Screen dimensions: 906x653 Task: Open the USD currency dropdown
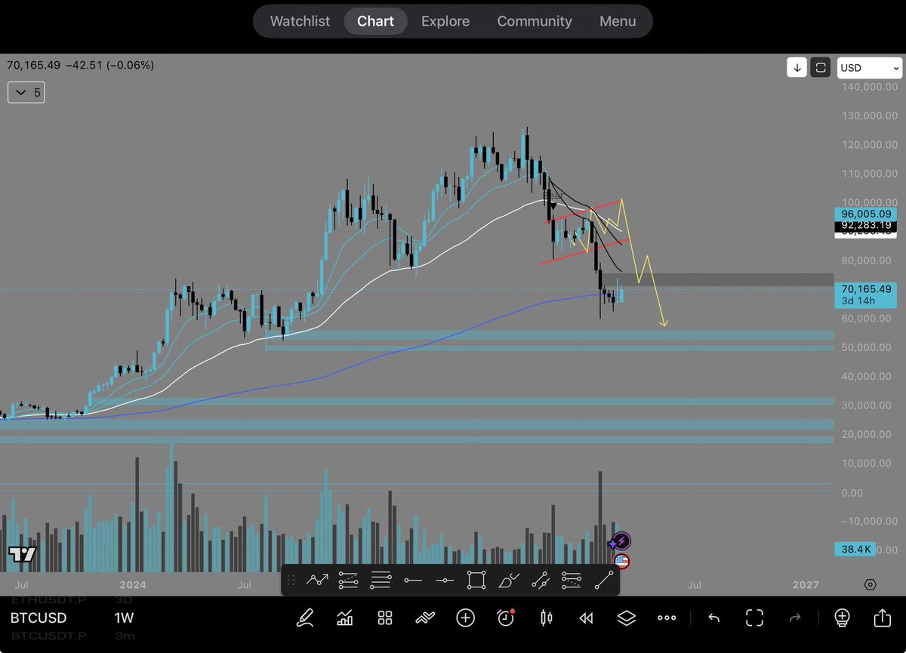[869, 68]
